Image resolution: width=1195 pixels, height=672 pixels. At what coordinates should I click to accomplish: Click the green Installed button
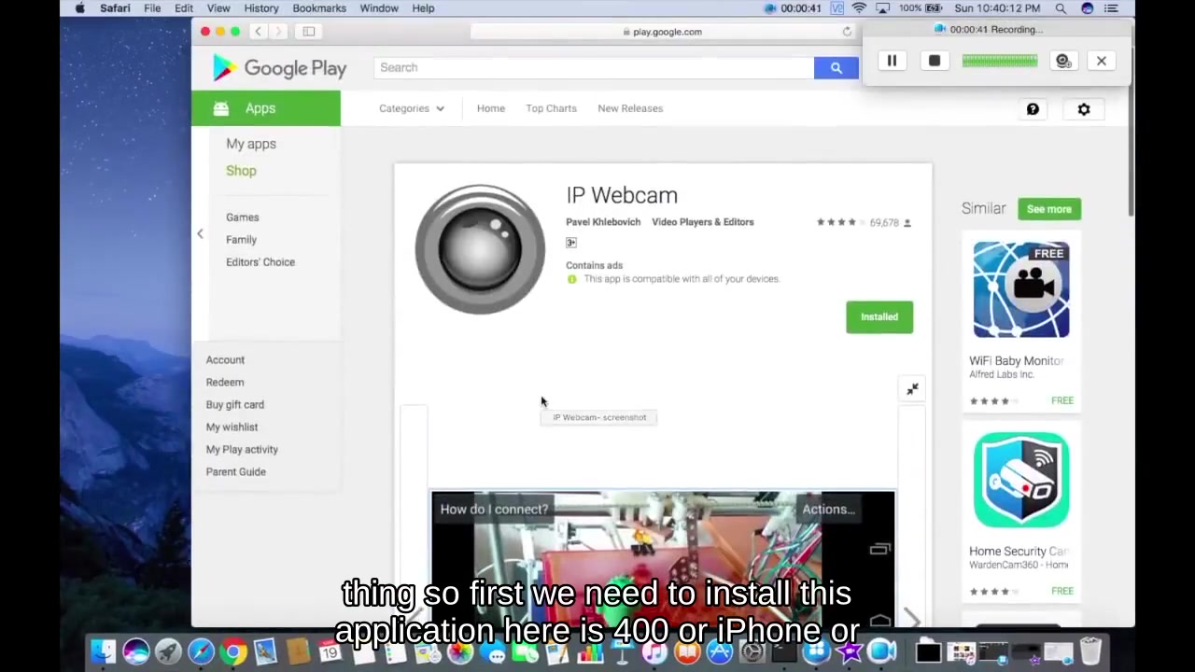click(879, 316)
